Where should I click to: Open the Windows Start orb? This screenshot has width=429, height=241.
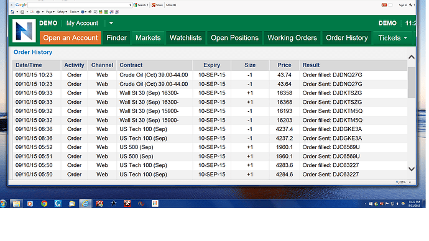pos(3,204)
